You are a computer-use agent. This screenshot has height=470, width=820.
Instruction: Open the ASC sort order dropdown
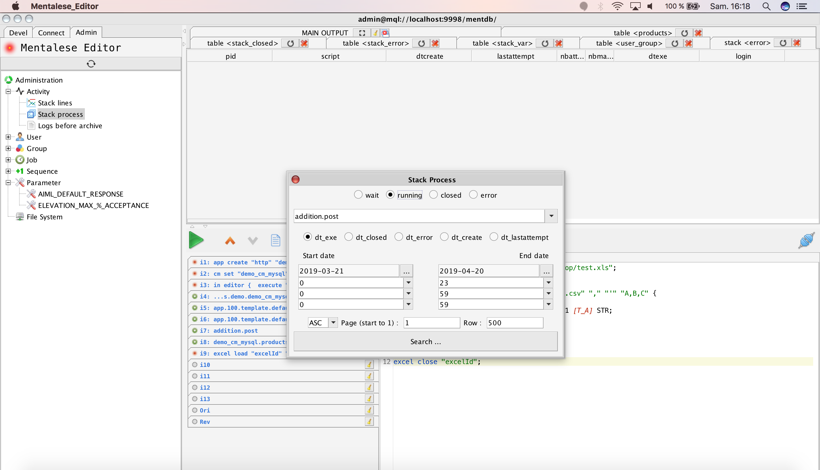coord(333,322)
